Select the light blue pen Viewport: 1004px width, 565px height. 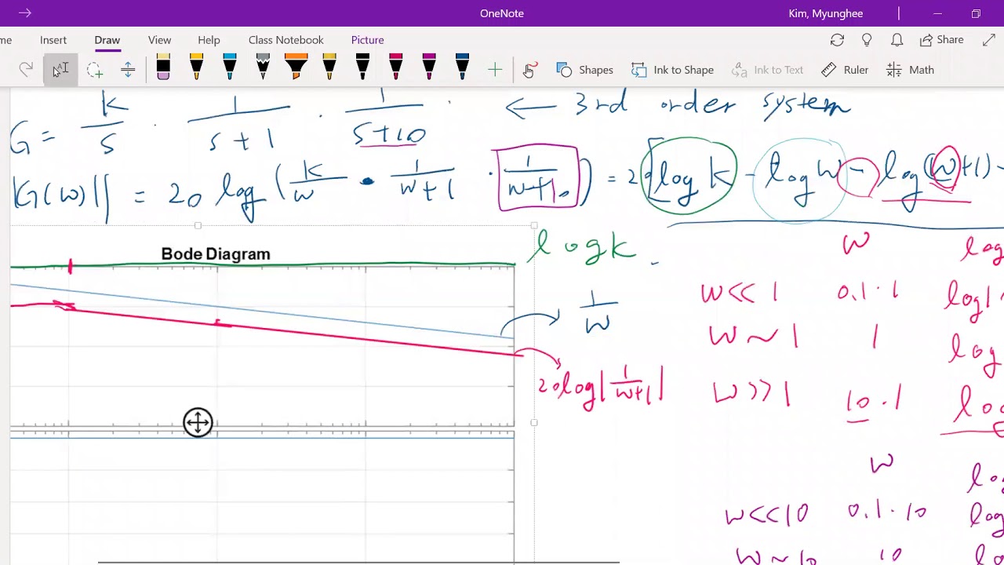(x=230, y=67)
